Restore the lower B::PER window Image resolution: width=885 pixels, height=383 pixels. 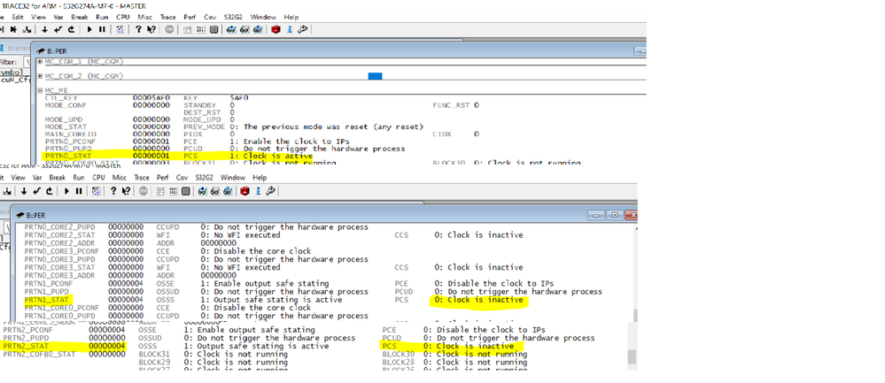(x=615, y=215)
